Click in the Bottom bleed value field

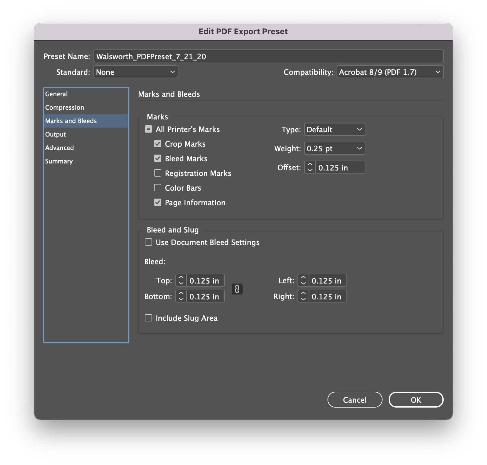(205, 296)
